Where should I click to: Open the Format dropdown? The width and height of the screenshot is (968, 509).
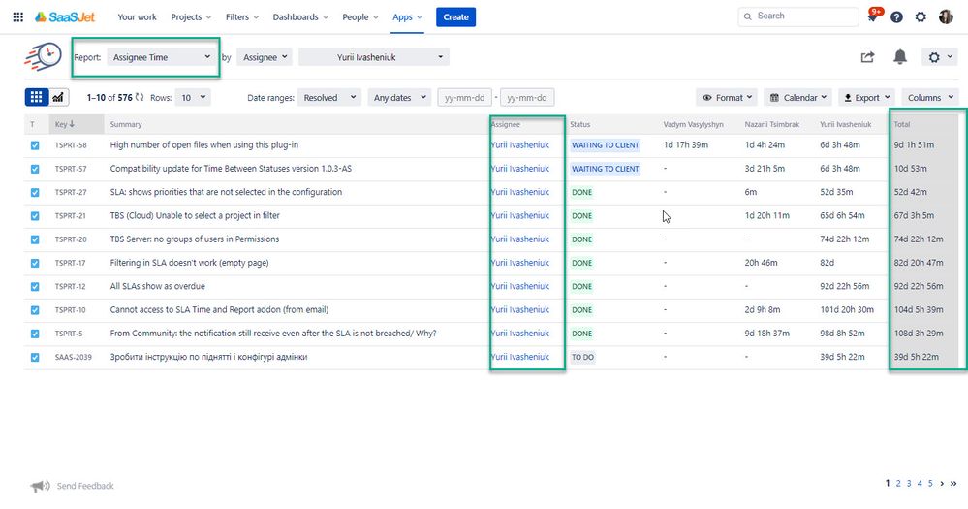(x=728, y=98)
